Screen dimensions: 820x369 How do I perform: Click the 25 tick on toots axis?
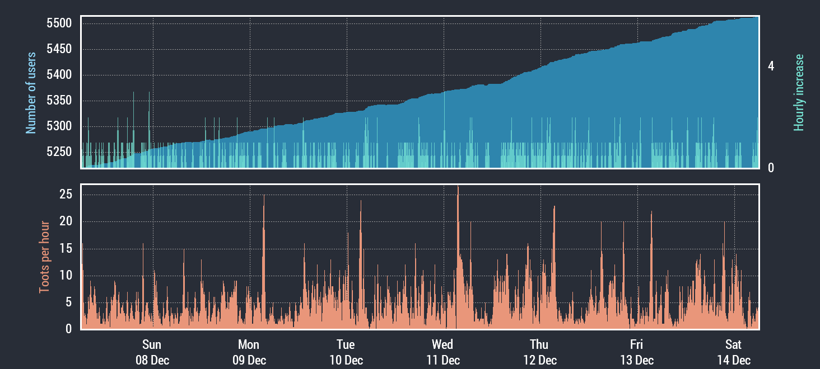point(66,195)
